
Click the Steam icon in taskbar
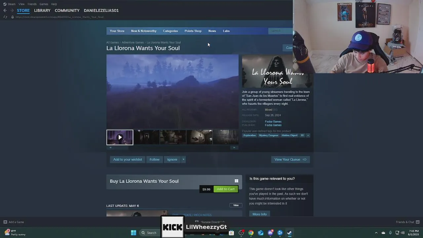tap(289, 233)
